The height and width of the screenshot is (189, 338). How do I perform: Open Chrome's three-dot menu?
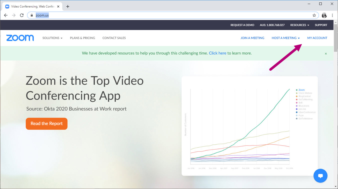coord(332,15)
